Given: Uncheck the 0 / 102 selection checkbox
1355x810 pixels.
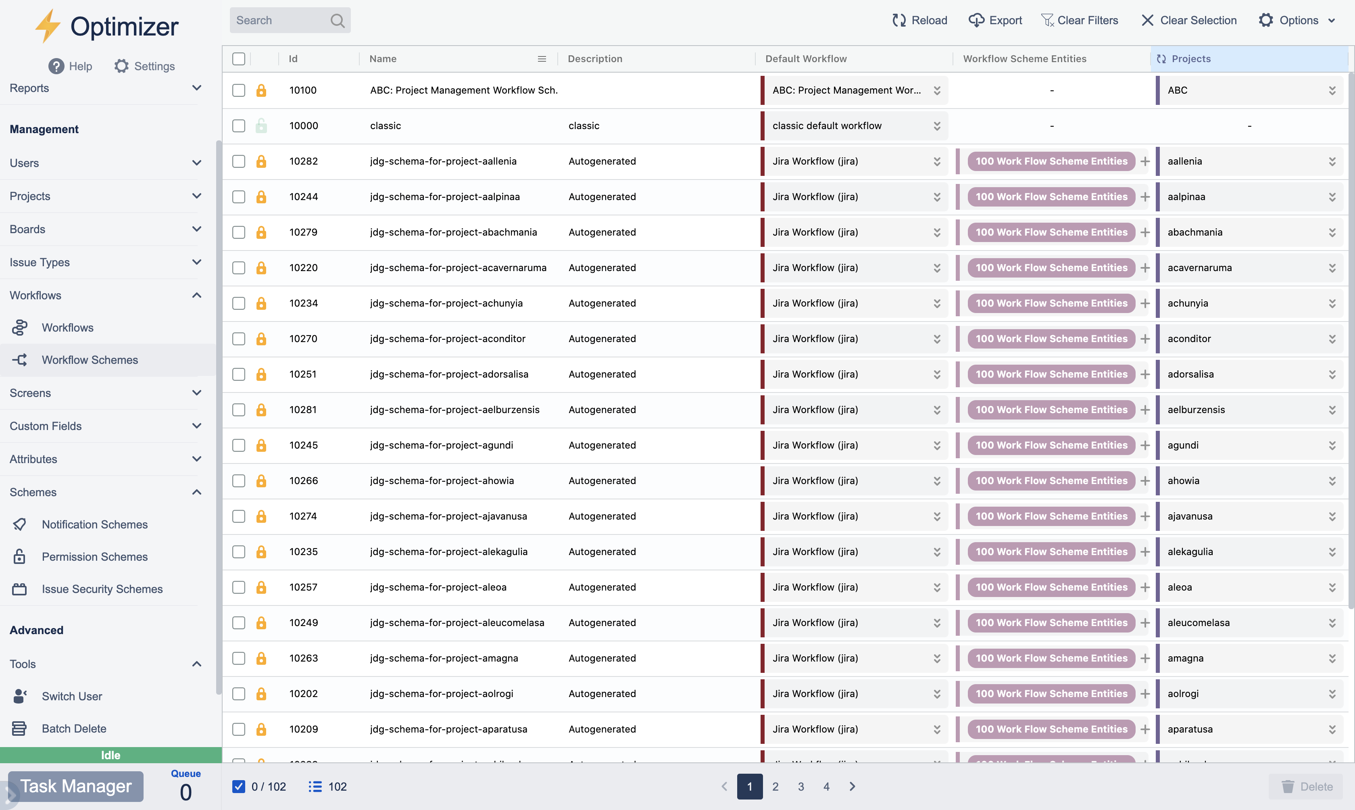Looking at the screenshot, I should (238, 786).
